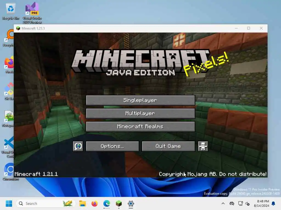Open Microsoft Edge from the taskbar
This screenshot has width=281, height=210.
(x=107, y=203)
